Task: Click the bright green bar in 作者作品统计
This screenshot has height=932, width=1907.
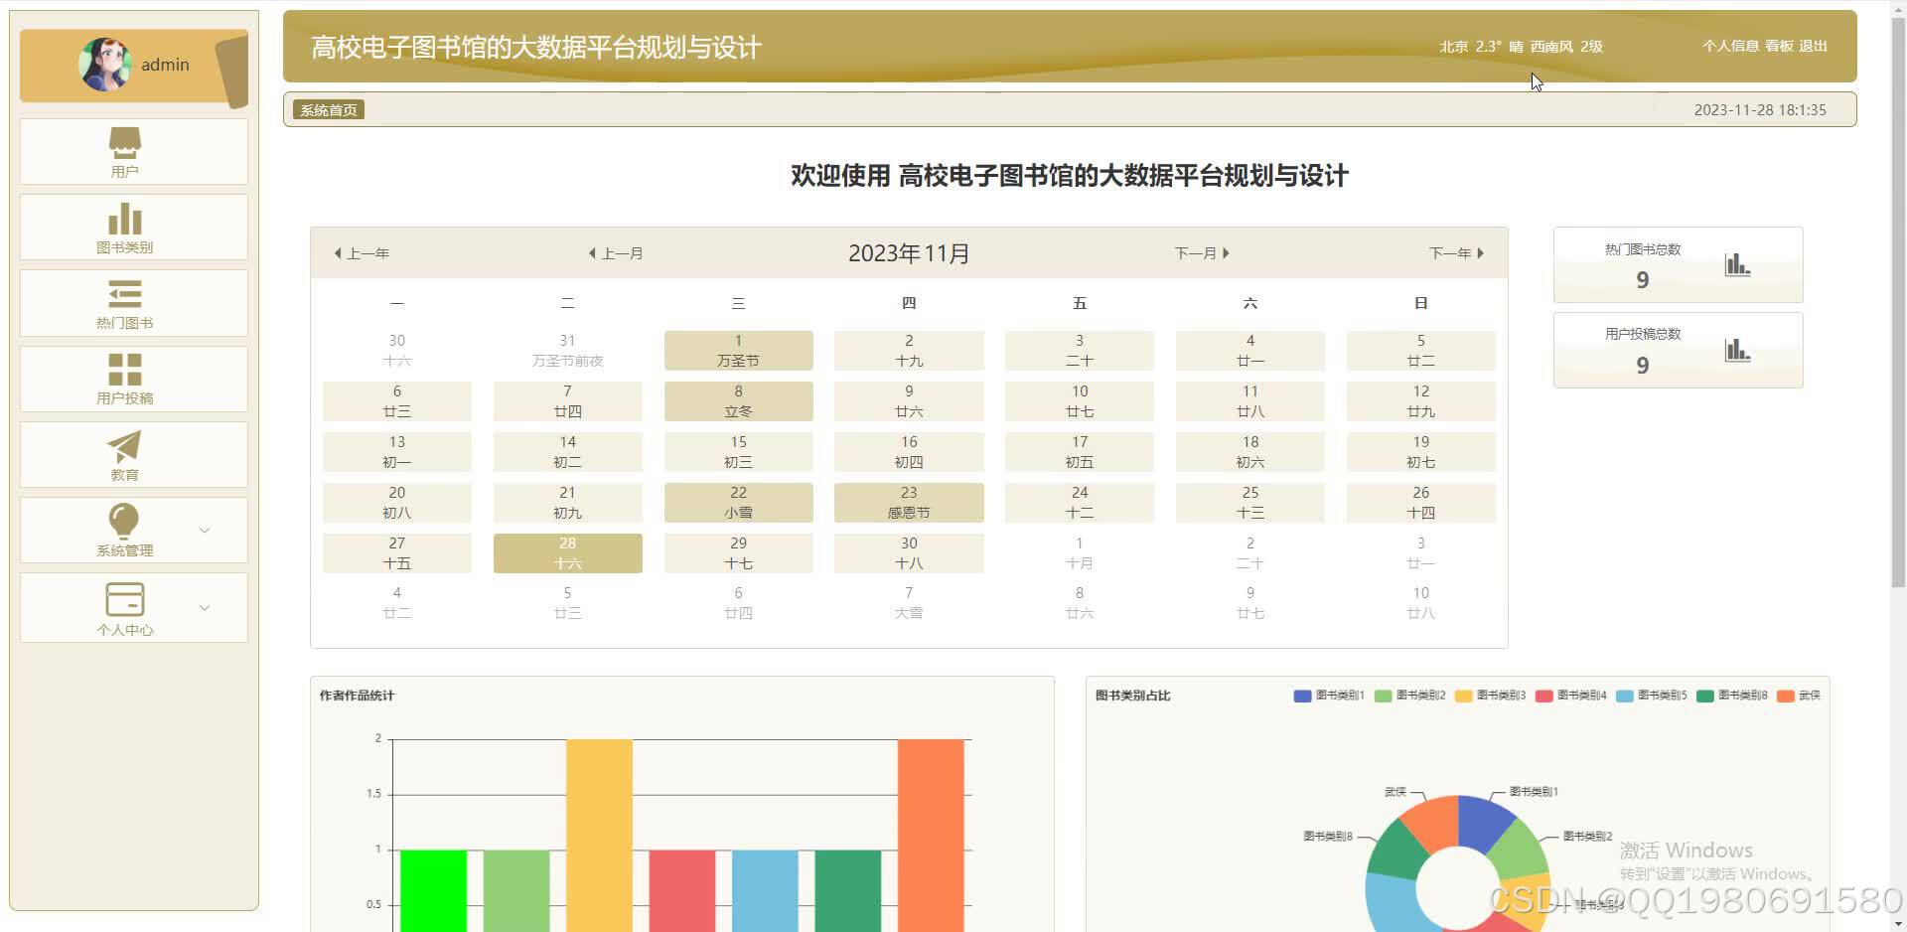Action: point(433,890)
